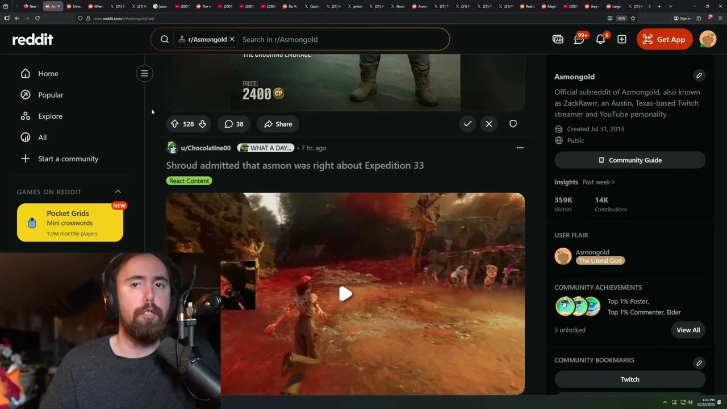Remove the post with the X icon

[x=489, y=124]
